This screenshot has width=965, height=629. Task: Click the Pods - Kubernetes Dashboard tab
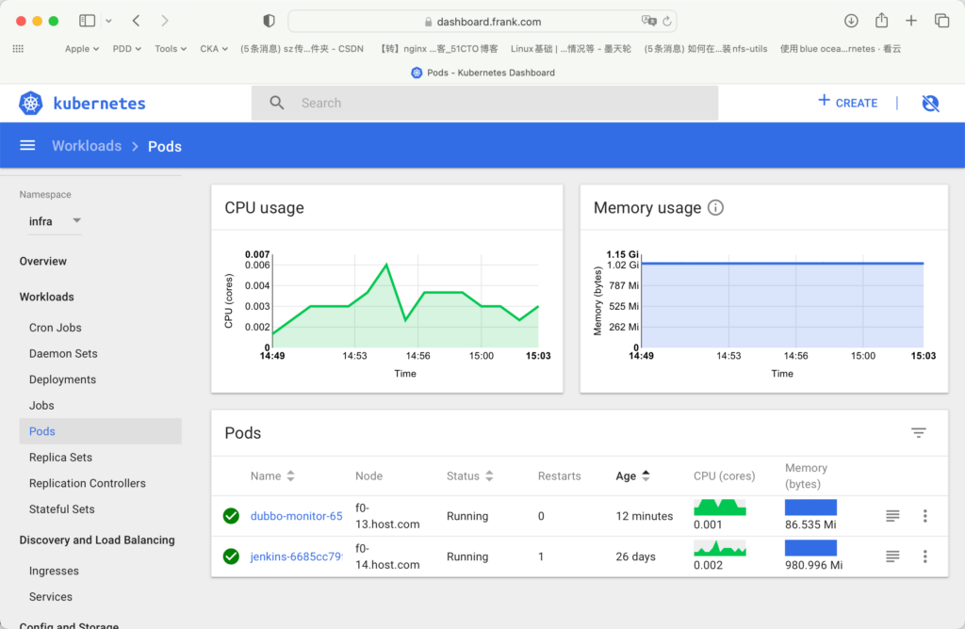[x=482, y=73]
